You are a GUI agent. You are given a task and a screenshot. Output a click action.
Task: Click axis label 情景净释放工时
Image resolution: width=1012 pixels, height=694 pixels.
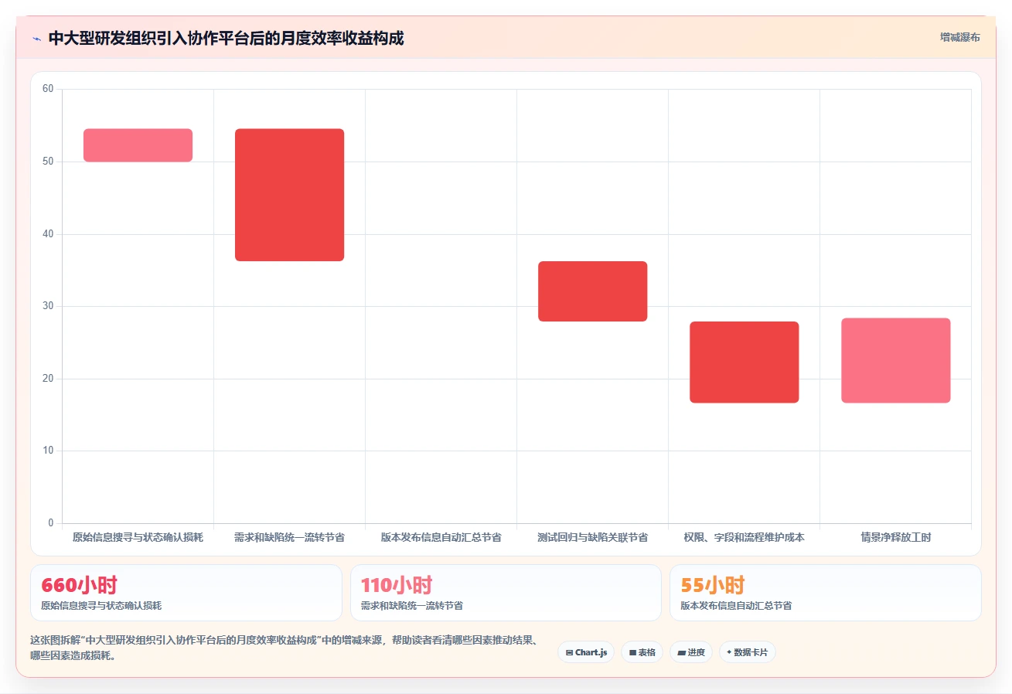pos(895,537)
